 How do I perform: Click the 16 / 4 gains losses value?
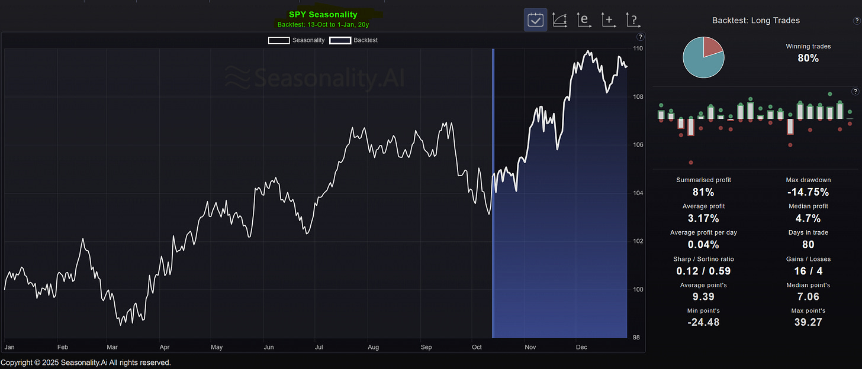point(808,271)
